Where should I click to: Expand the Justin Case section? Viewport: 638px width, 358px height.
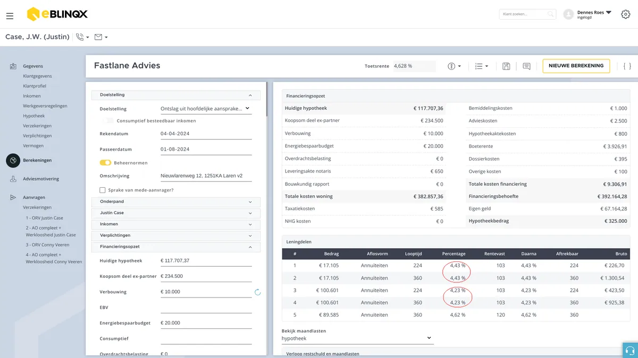coord(176,213)
